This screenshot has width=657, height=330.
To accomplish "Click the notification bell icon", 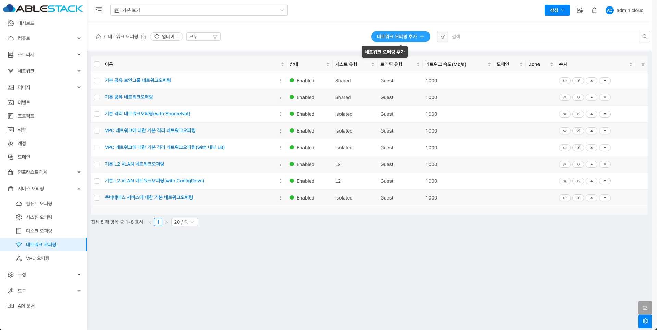I will (x=594, y=10).
